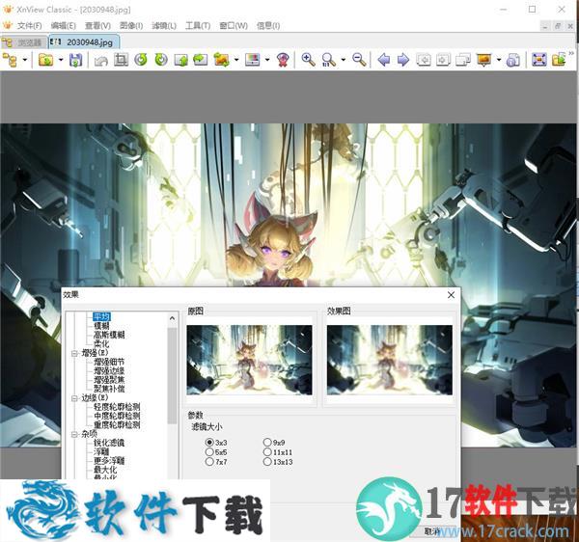Switch to the 2030948.jpg tab
The width and height of the screenshot is (579, 542).
pos(84,42)
